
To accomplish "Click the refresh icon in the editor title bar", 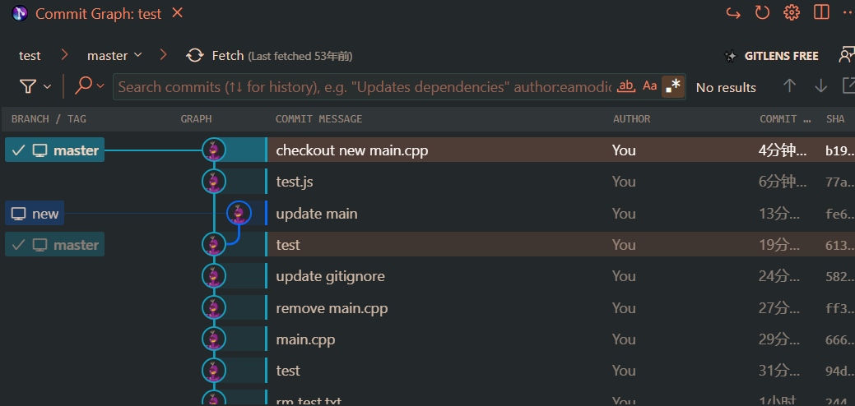I will coord(762,12).
